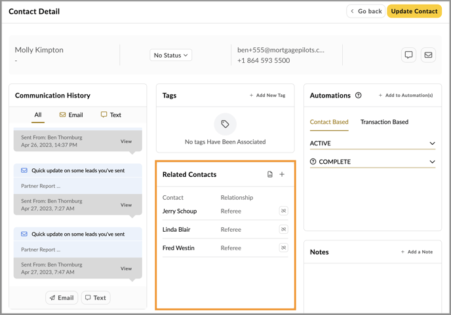The image size is (451, 315).
Task: Switch to Transaction Based automations tab
Action: [384, 122]
